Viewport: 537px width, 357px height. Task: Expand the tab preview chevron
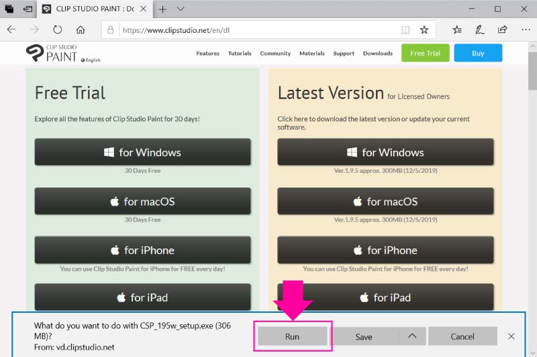click(x=181, y=9)
